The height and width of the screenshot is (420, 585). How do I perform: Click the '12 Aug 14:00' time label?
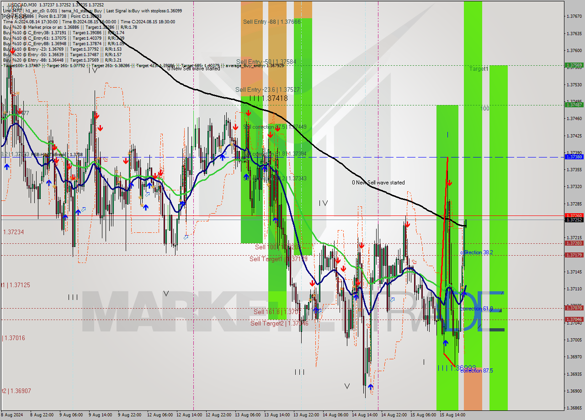[x=189, y=415]
